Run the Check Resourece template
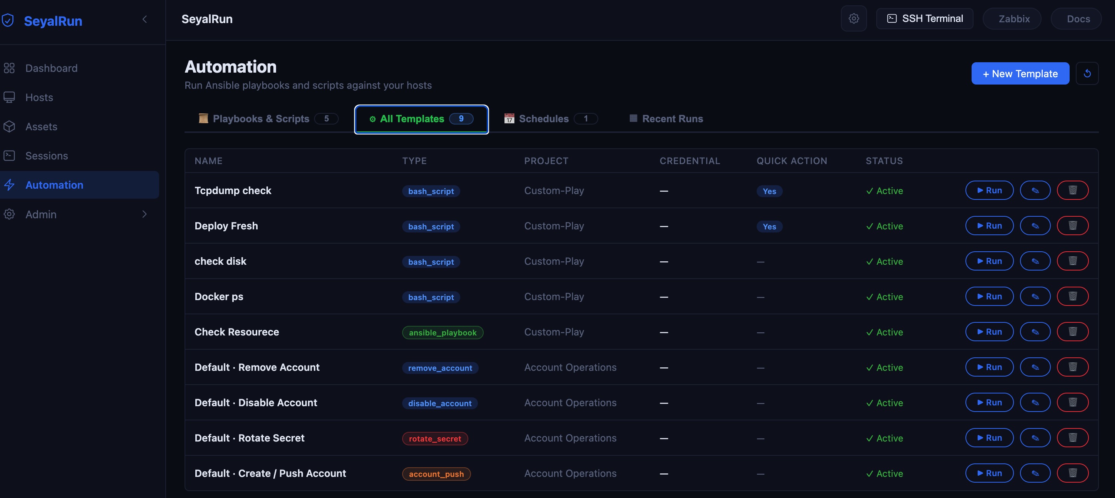 (x=990, y=332)
